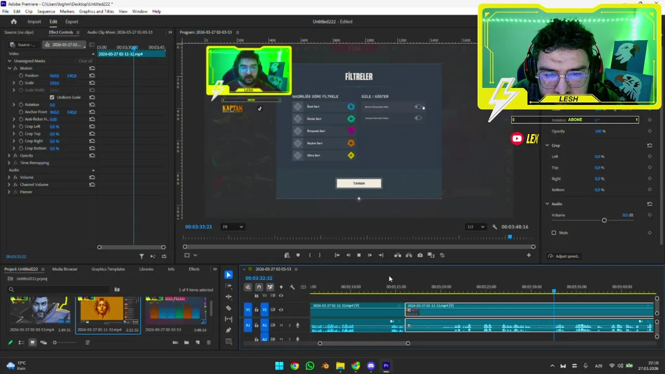Click the Lift button in Program Monitor

[397, 255]
